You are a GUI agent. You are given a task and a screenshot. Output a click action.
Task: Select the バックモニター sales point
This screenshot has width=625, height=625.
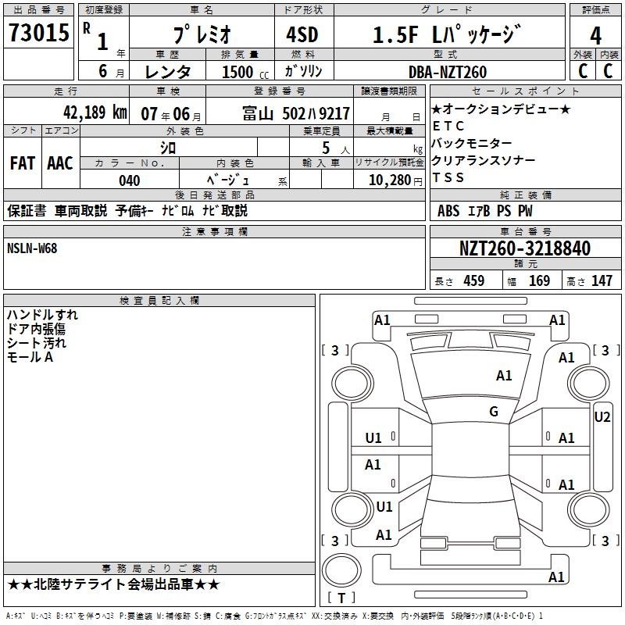coord(472,143)
